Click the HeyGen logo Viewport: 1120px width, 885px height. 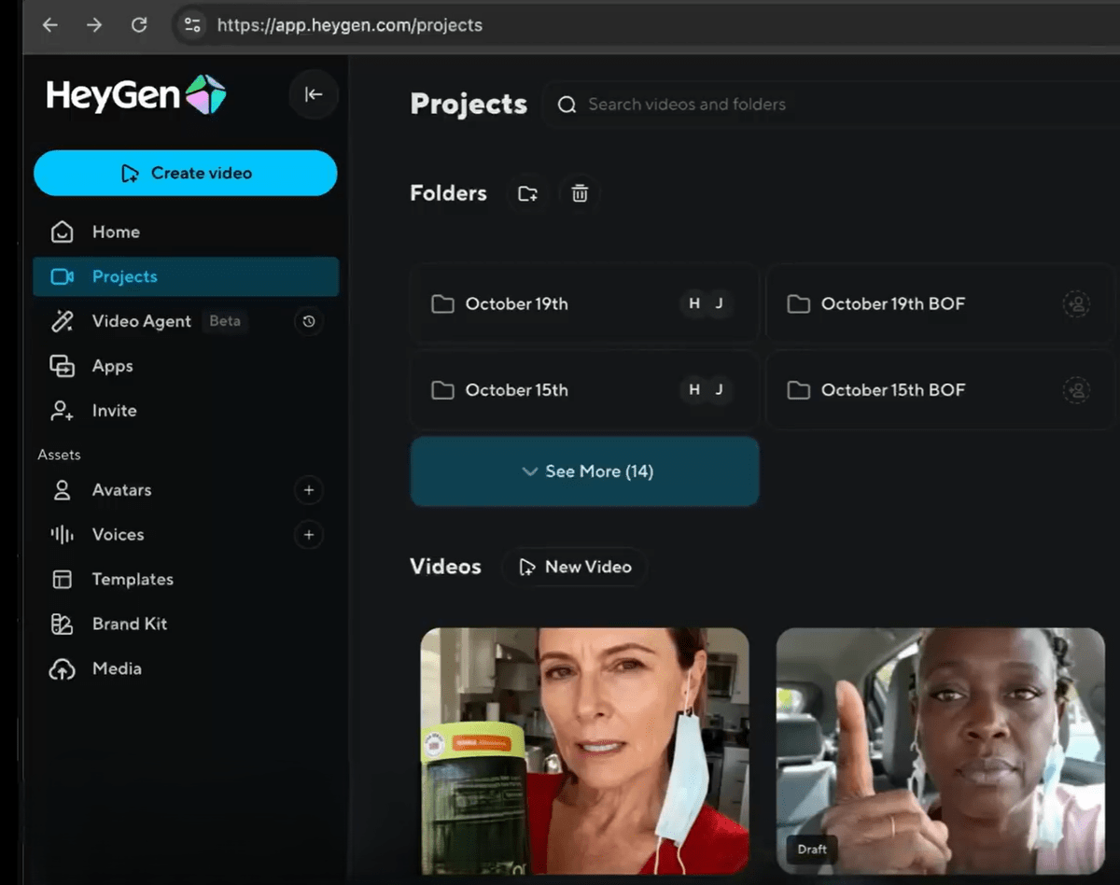136,95
